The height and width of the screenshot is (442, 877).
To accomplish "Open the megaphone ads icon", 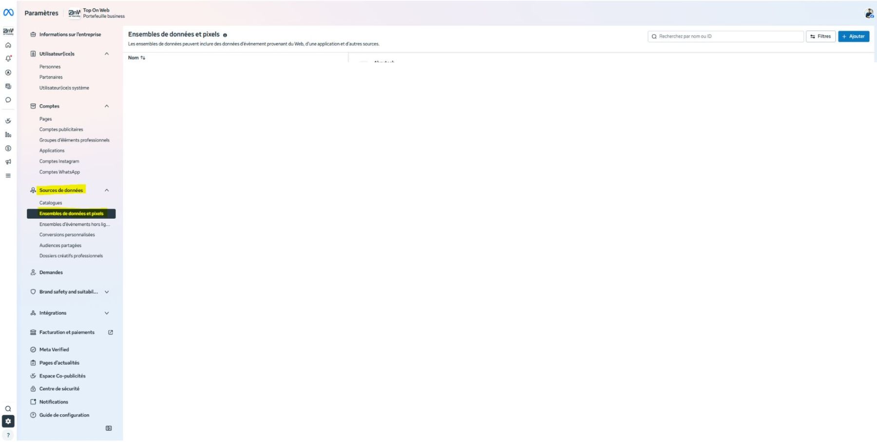I will (x=8, y=162).
